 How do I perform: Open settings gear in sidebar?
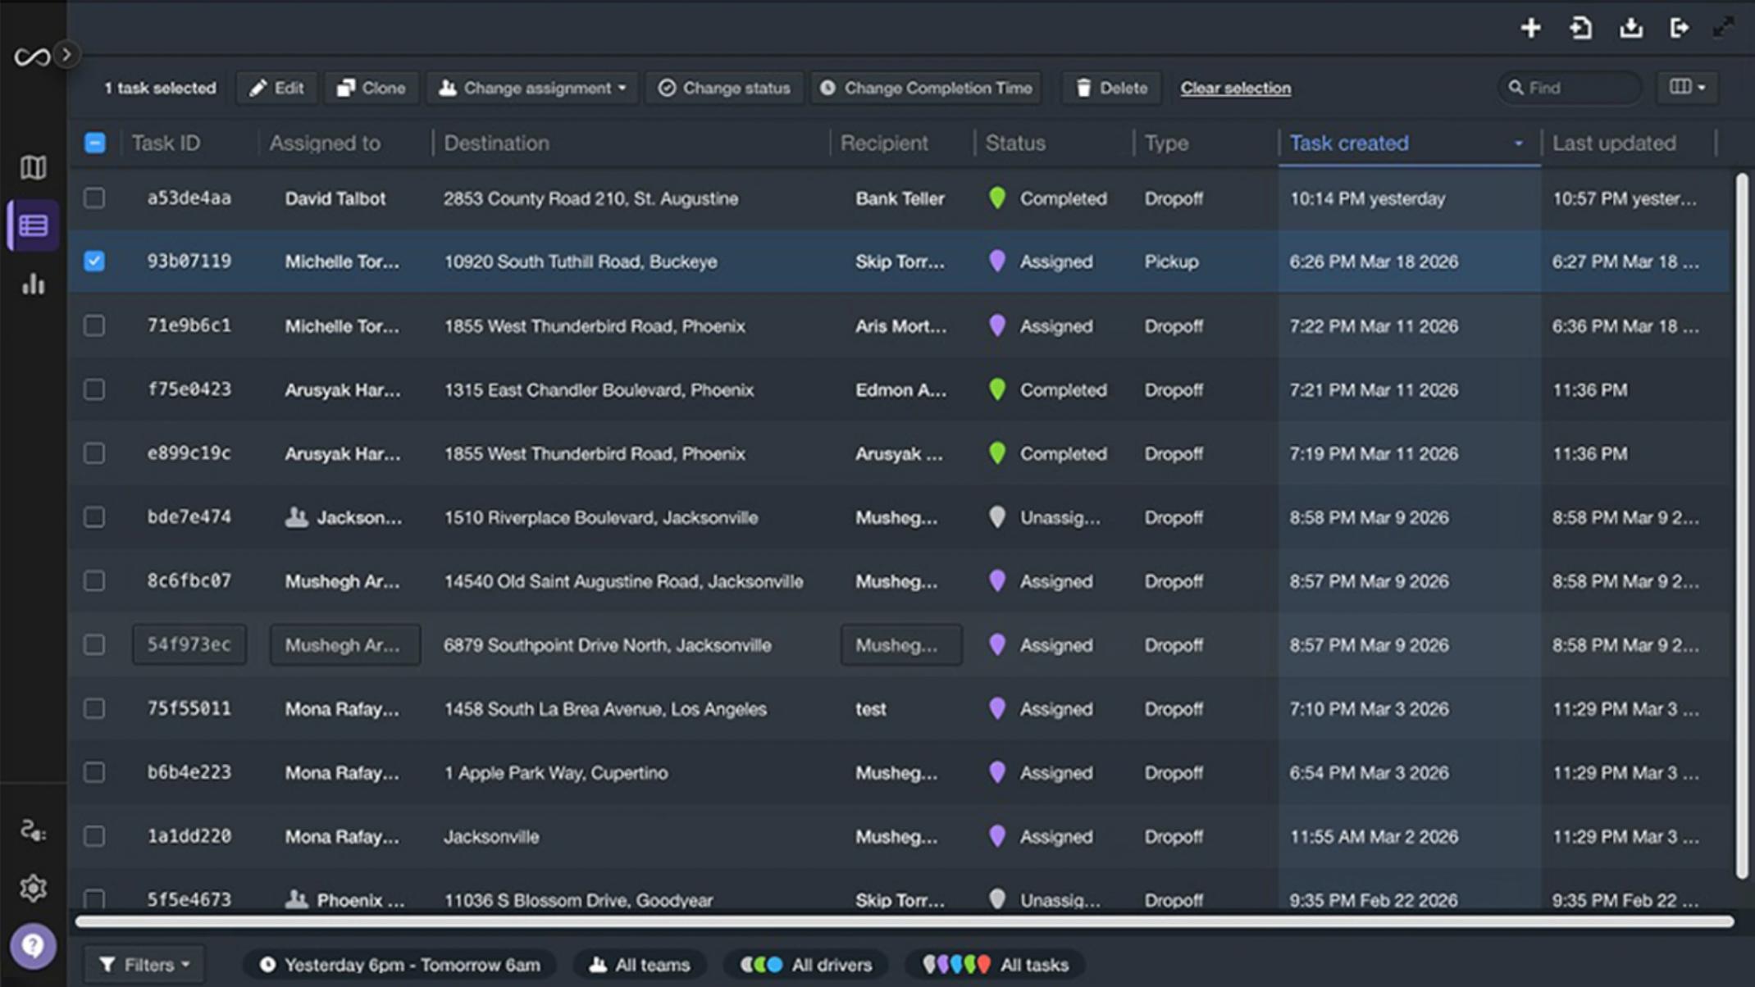(x=33, y=888)
